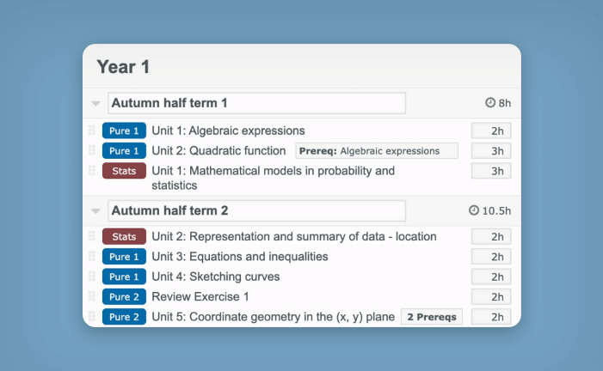This screenshot has height=371, width=603.
Task: Click the Pure 2 tag on Review Exercise 1
Action: 124,296
